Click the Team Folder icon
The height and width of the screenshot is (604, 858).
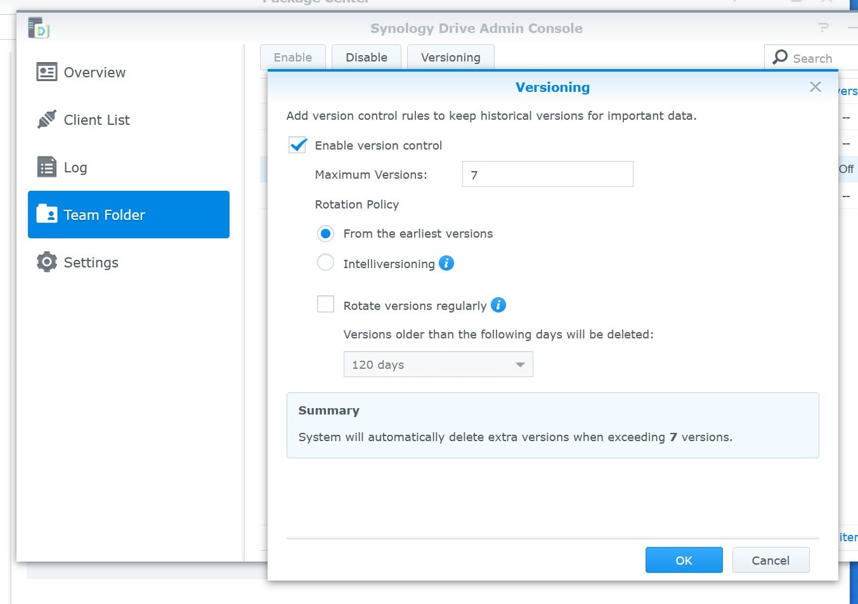pos(47,214)
